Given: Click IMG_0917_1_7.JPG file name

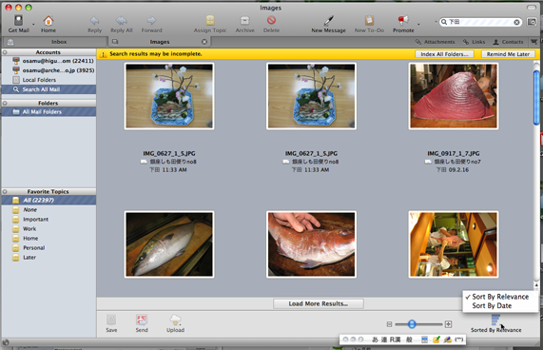Looking at the screenshot, I should (x=453, y=153).
